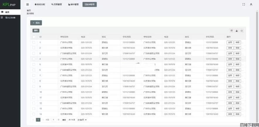
Task: Click the table export icon
Action: point(237,31)
